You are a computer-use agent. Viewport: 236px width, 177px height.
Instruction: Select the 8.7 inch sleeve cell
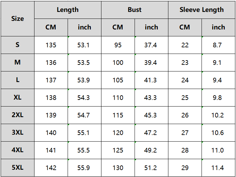tap(217, 45)
